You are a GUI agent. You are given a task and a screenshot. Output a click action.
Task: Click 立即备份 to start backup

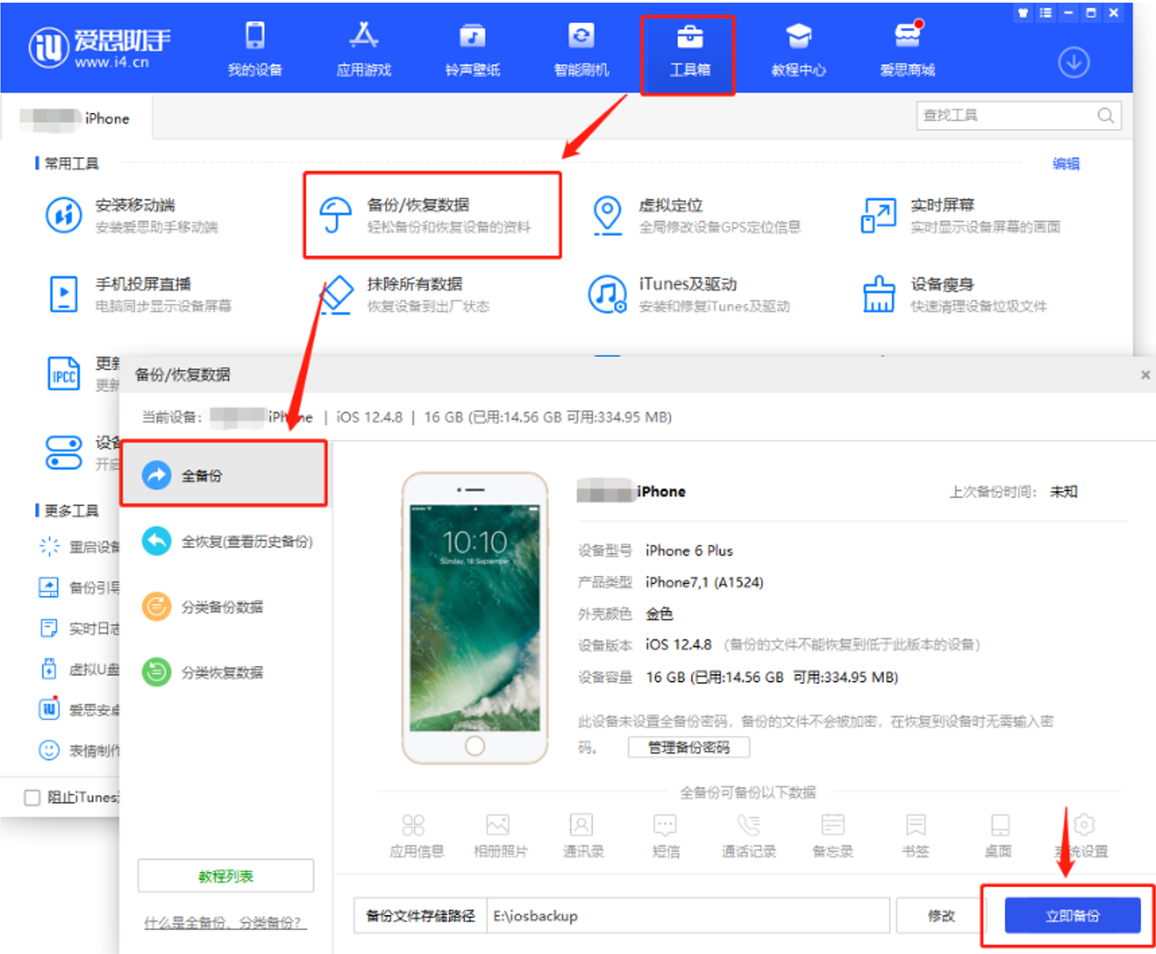[1072, 916]
